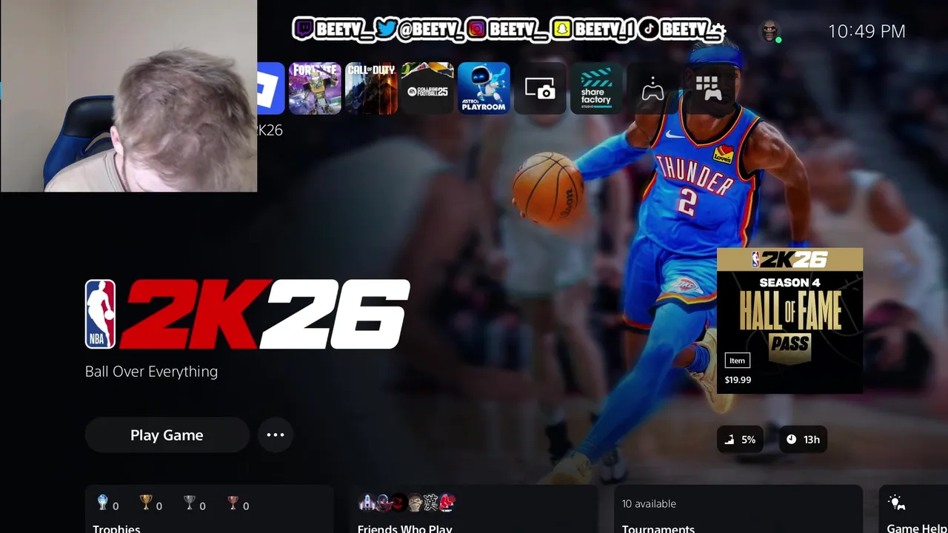Click the platinum trophy icon
Screen dimensions: 948x533
103,503
